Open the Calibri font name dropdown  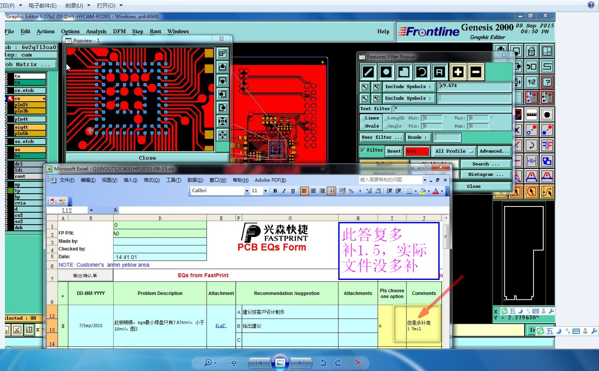tap(247, 191)
